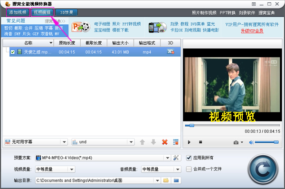Viewport: 285px width, 189px height.
Task: Open the 刻录 link
Action: point(174,24)
